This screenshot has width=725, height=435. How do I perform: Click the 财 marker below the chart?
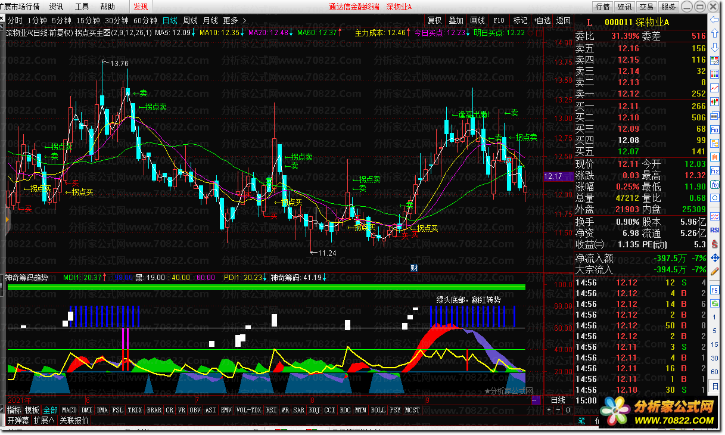pyautogui.click(x=415, y=268)
